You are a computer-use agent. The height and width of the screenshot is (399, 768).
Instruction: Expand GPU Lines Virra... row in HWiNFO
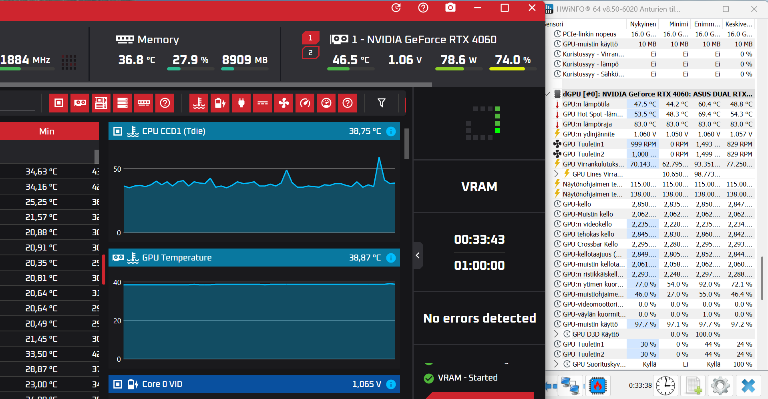[556, 174]
